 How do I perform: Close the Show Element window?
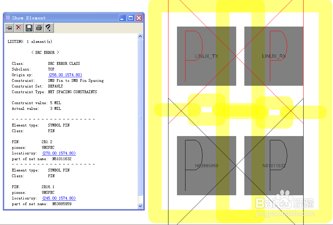[x=139, y=18]
